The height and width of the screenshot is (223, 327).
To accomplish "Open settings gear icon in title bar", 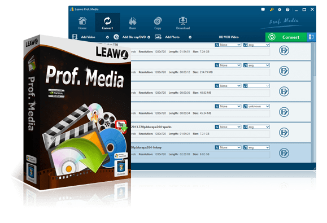I will [x=280, y=10].
